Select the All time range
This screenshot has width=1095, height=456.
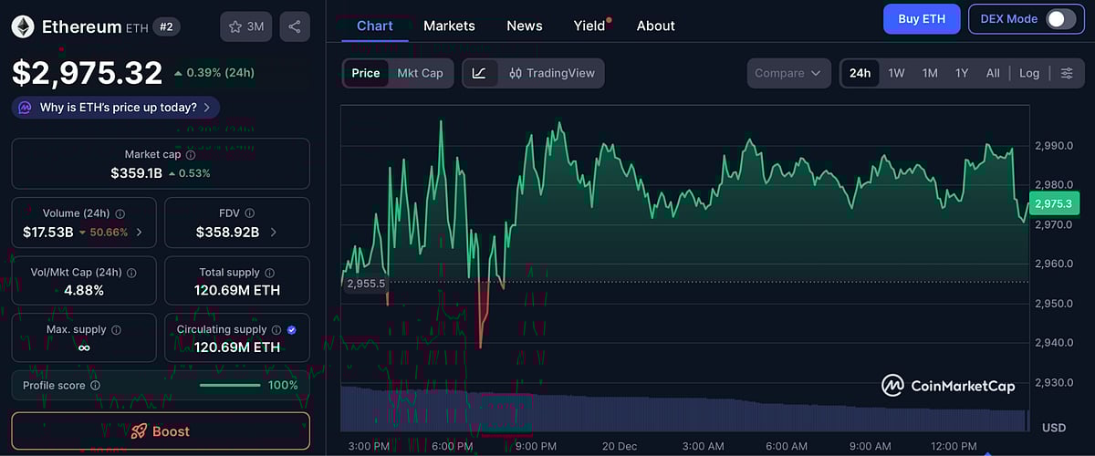[993, 73]
